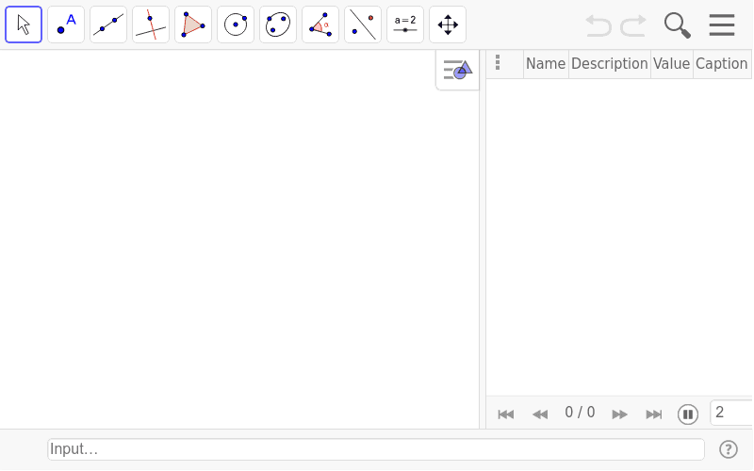Jump to first construction step
This screenshot has height=471, width=754.
(x=506, y=414)
